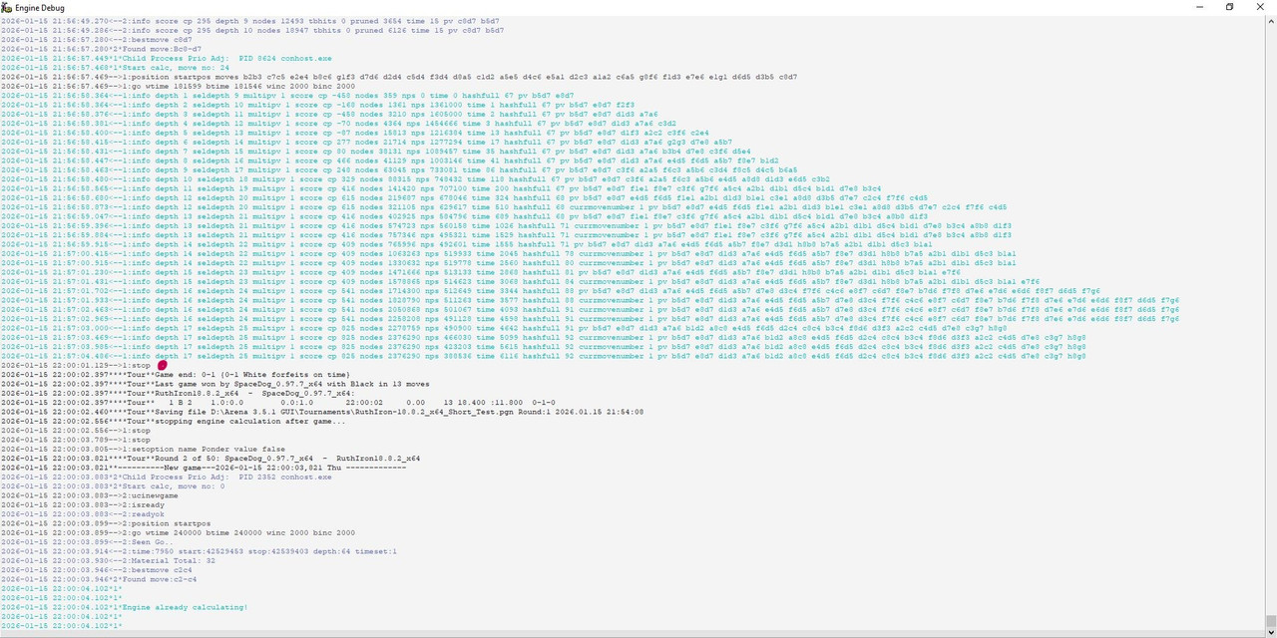
Task: Select the 'depth 10 seldepth 18' info line
Action: pos(415,178)
